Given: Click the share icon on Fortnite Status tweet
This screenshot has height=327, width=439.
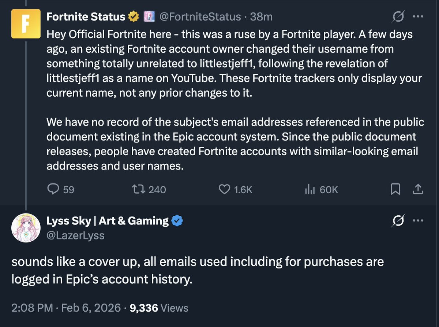Looking at the screenshot, I should click(x=418, y=189).
